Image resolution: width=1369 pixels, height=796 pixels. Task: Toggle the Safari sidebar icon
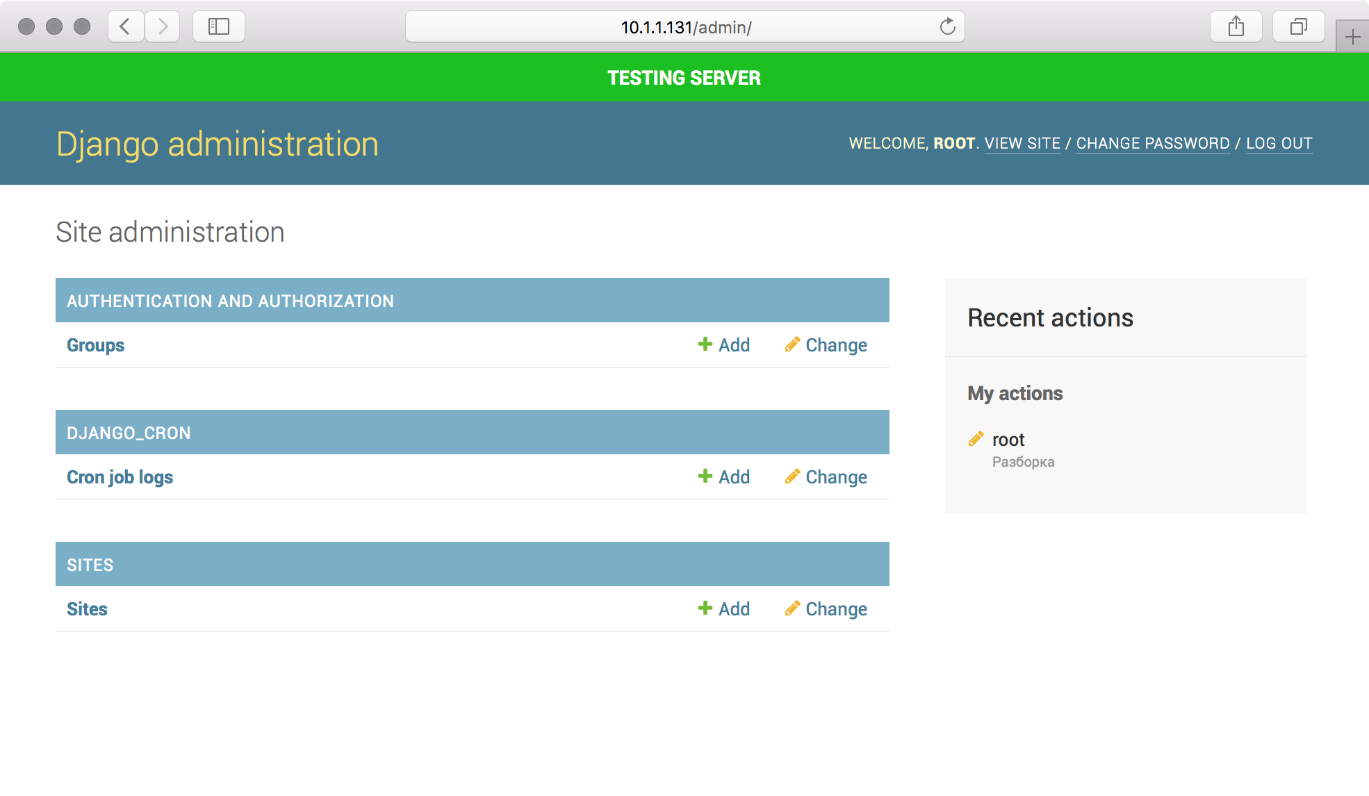pyautogui.click(x=219, y=27)
